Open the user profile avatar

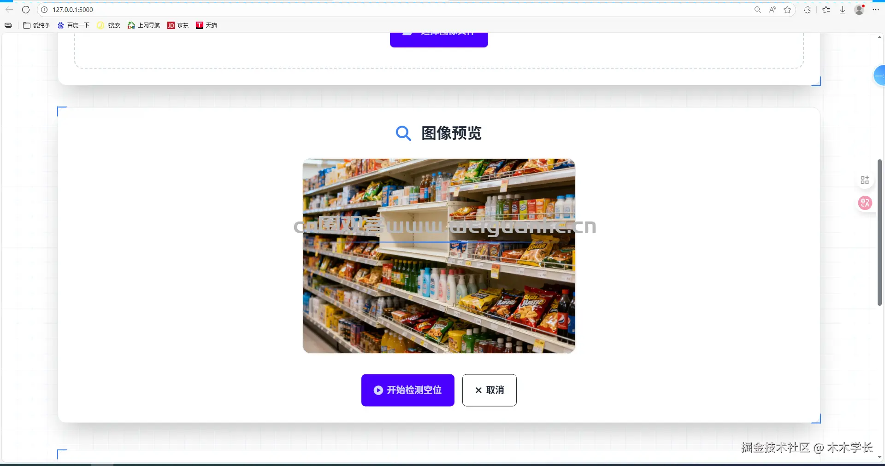pyautogui.click(x=859, y=10)
